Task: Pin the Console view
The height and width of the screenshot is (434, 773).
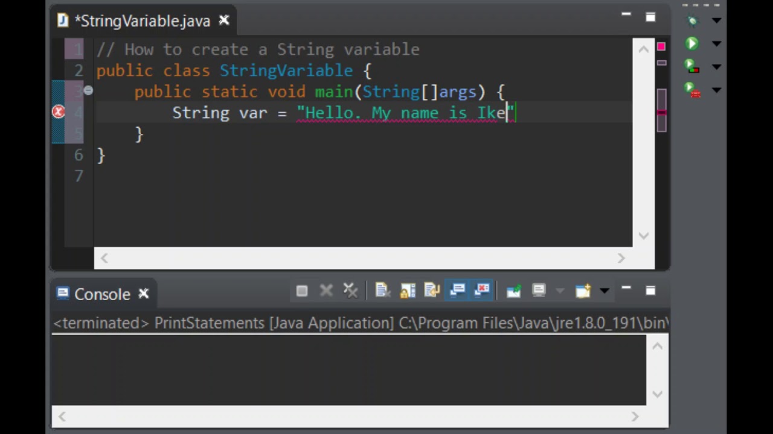Action: (513, 291)
